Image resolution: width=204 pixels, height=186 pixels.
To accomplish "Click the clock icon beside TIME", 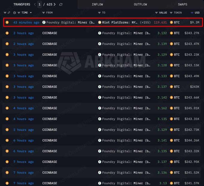I will 15,13.
